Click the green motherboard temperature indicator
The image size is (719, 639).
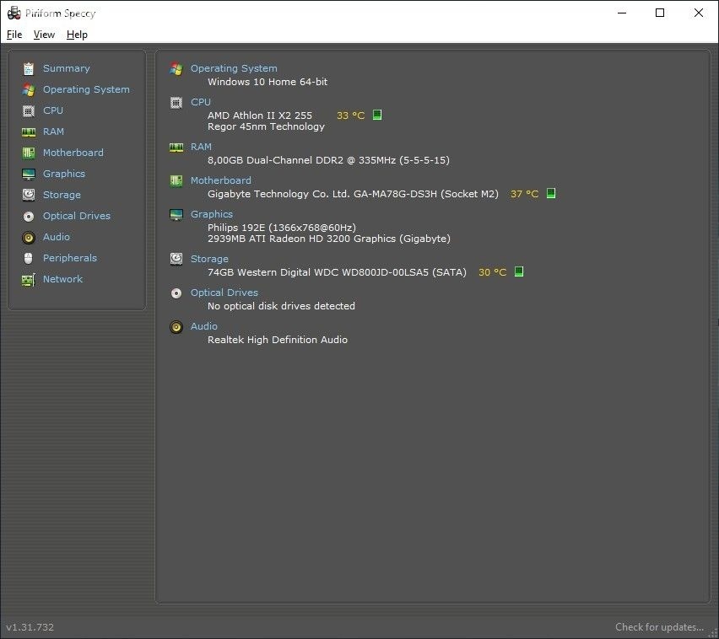pyautogui.click(x=551, y=193)
